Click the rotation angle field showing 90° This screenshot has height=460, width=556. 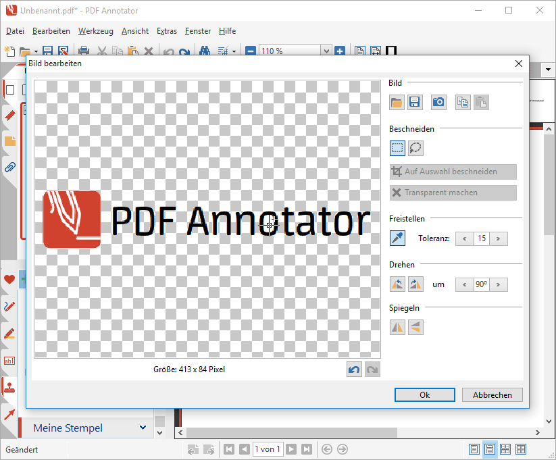481,284
